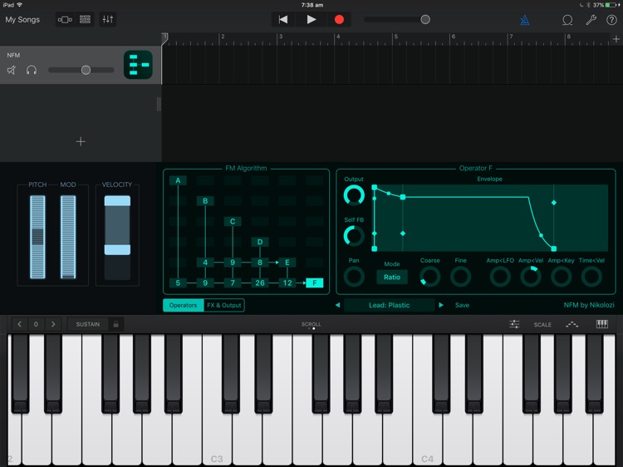Image resolution: width=623 pixels, height=467 pixels.
Task: Open the loop browser icon
Action: (x=567, y=20)
